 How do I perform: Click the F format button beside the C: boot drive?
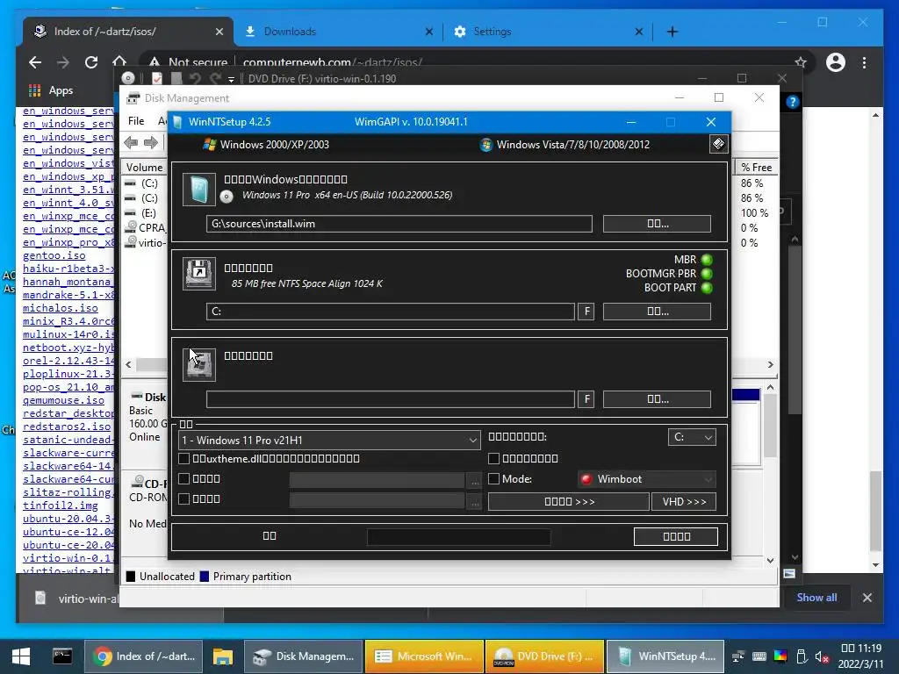click(x=586, y=312)
